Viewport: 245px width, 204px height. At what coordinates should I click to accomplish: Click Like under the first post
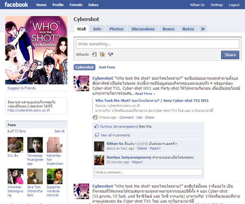(139, 118)
